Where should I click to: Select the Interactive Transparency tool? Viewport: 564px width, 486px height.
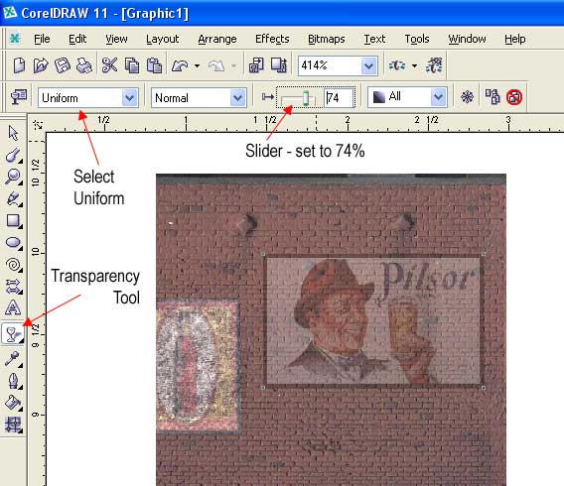tap(13, 334)
